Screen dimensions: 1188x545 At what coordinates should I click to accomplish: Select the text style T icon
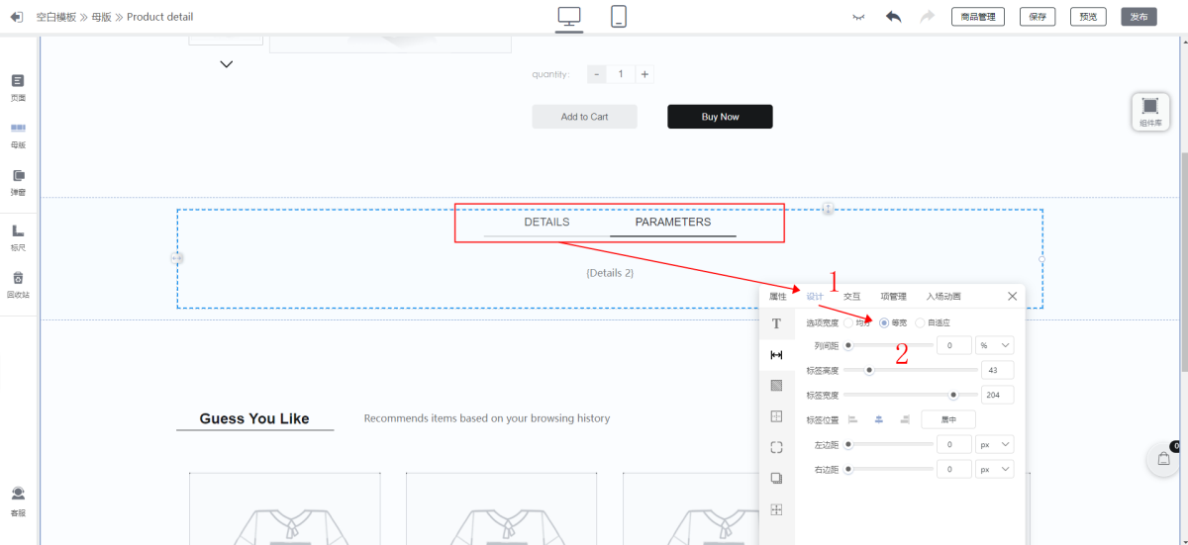click(776, 323)
